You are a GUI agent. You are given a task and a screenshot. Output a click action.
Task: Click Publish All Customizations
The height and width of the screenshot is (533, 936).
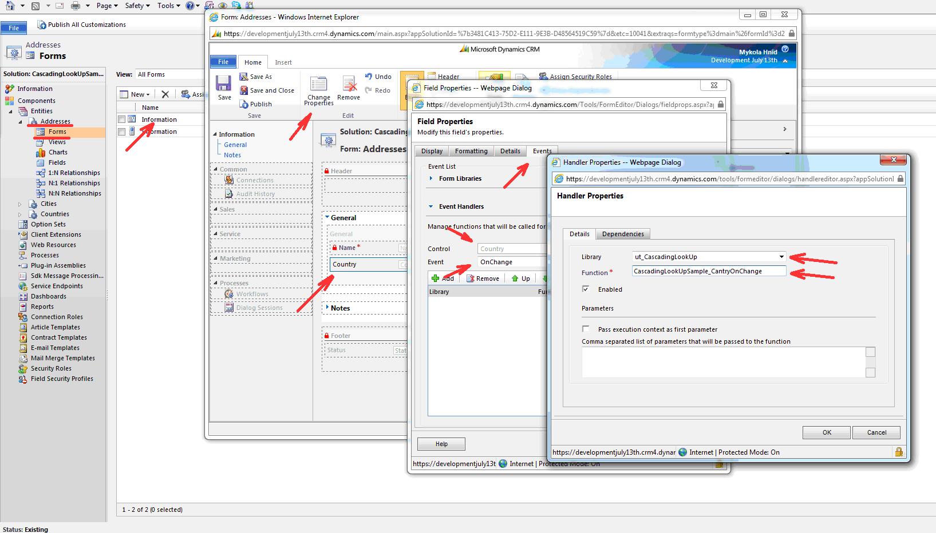tap(82, 24)
